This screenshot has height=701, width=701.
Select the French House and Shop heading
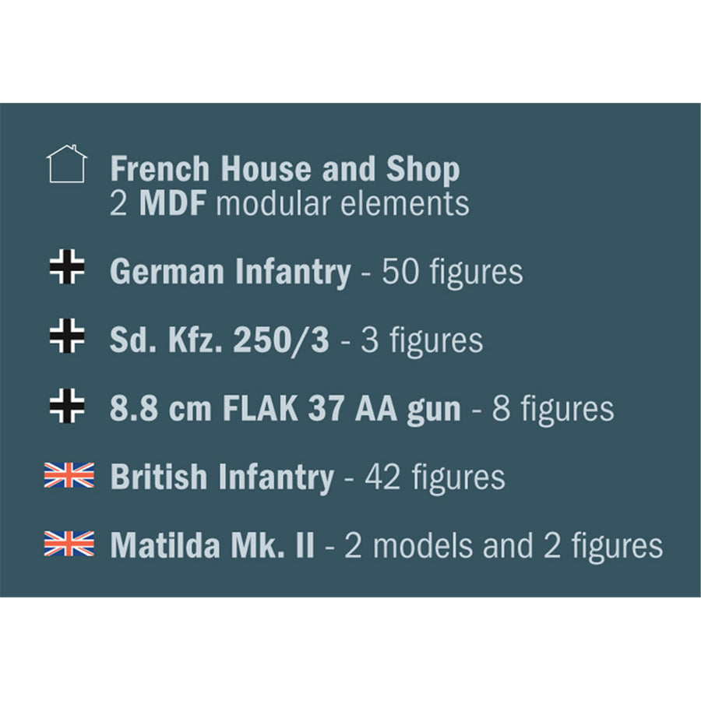285,169
